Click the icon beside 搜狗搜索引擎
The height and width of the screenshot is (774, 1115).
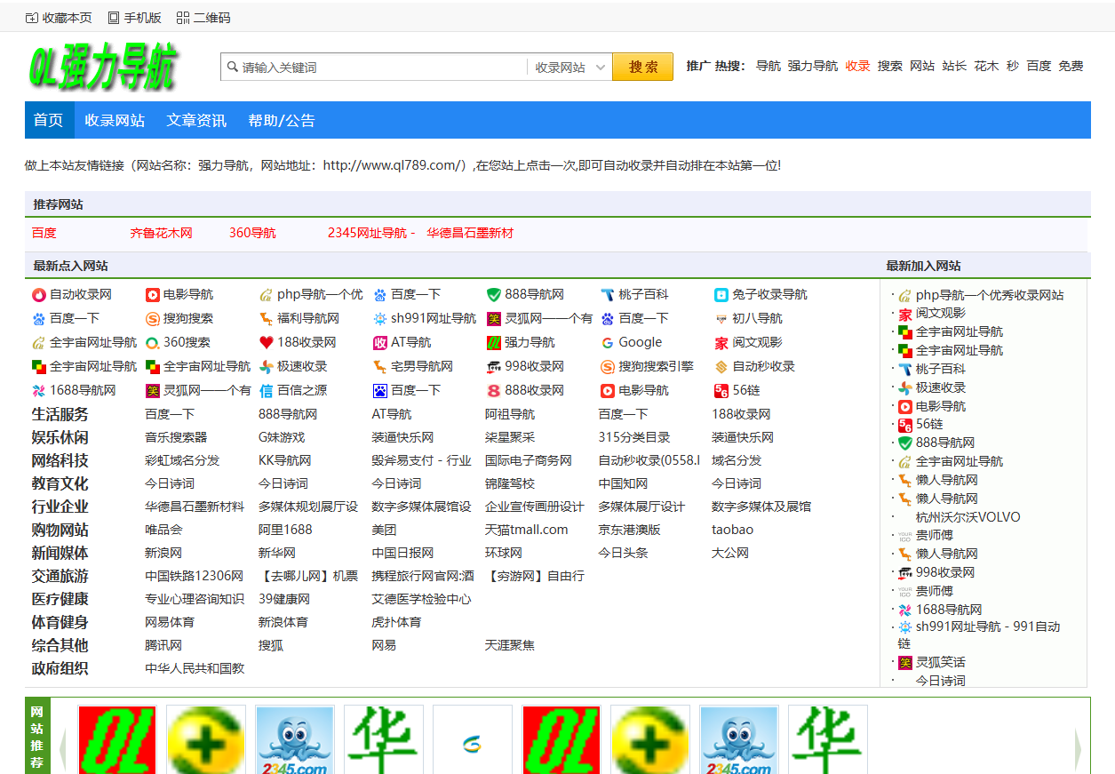608,367
